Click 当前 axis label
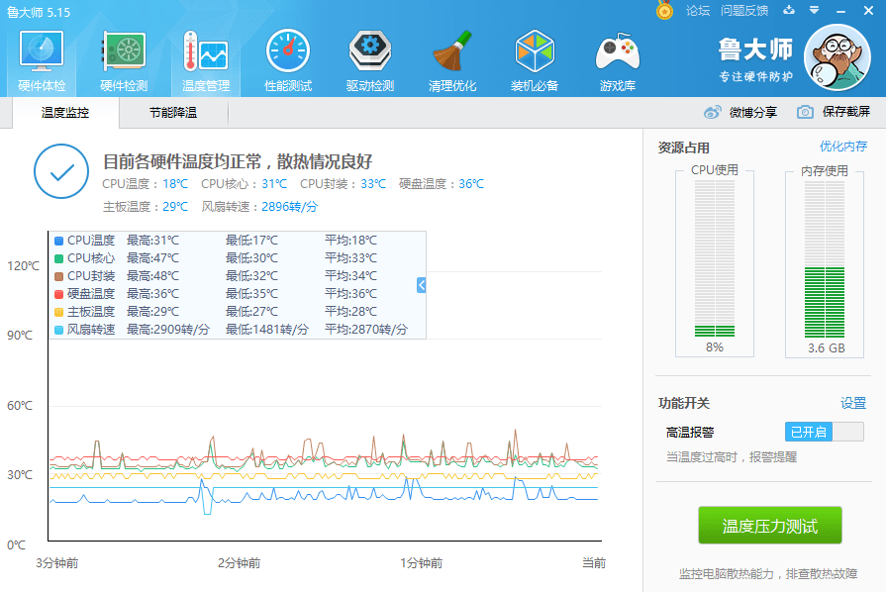This screenshot has height=592, width=886. tap(594, 563)
